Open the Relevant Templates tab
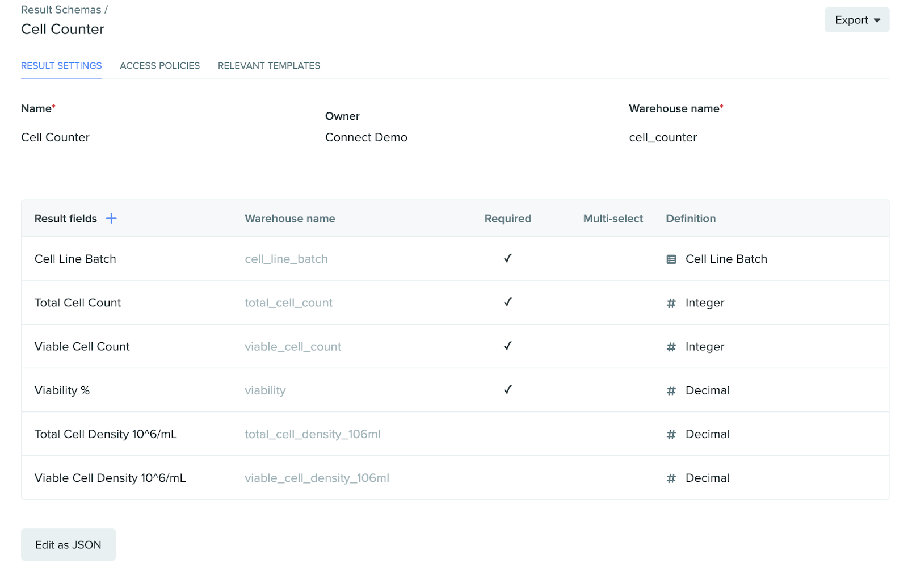908x567 pixels. point(269,66)
